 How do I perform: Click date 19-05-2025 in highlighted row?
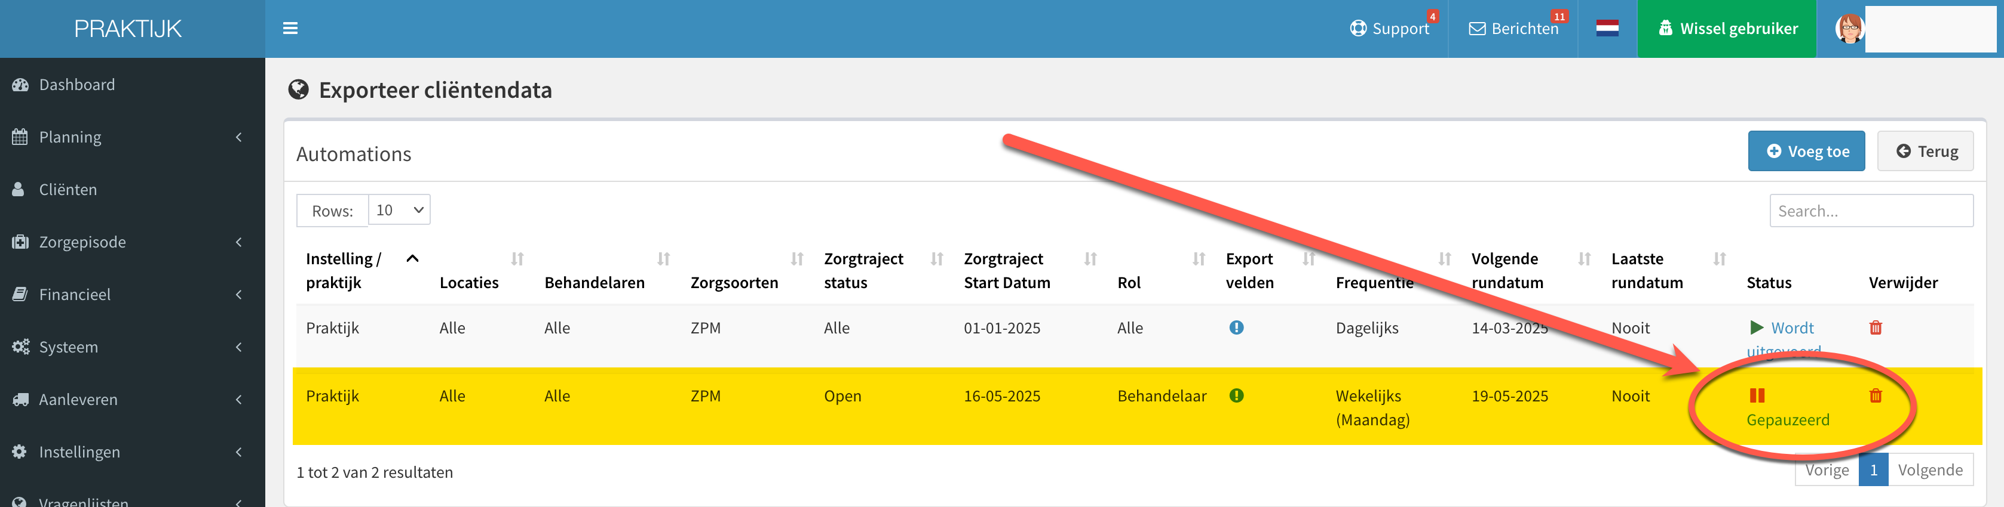(x=1510, y=396)
